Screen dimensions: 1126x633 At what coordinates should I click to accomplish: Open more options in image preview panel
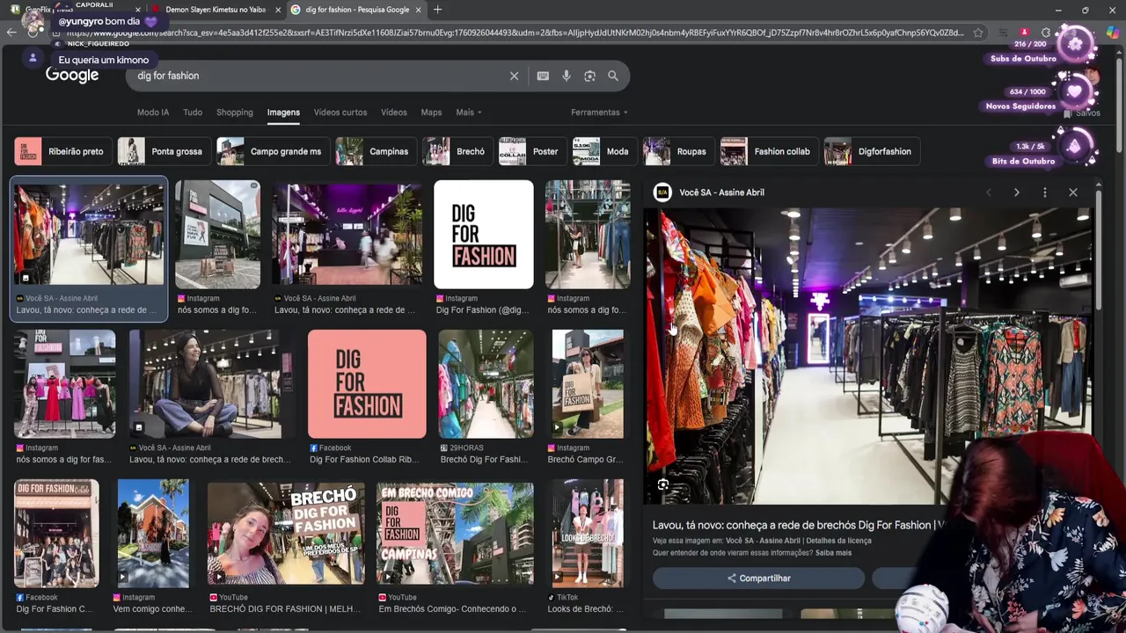[x=1045, y=192]
